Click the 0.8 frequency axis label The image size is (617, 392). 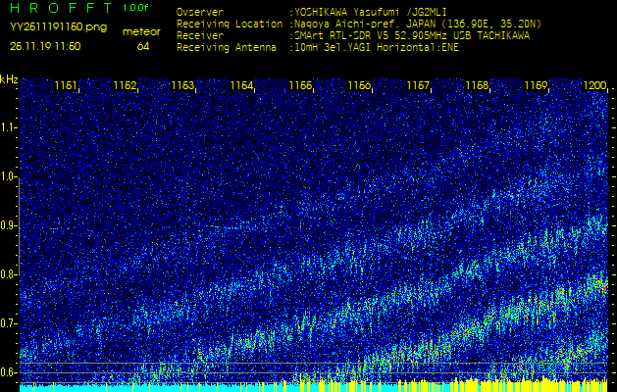coord(7,274)
